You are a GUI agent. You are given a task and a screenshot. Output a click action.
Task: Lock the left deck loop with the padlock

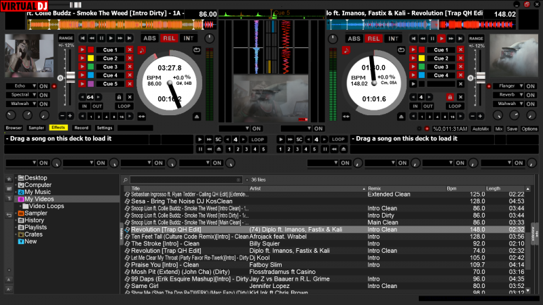click(119, 97)
